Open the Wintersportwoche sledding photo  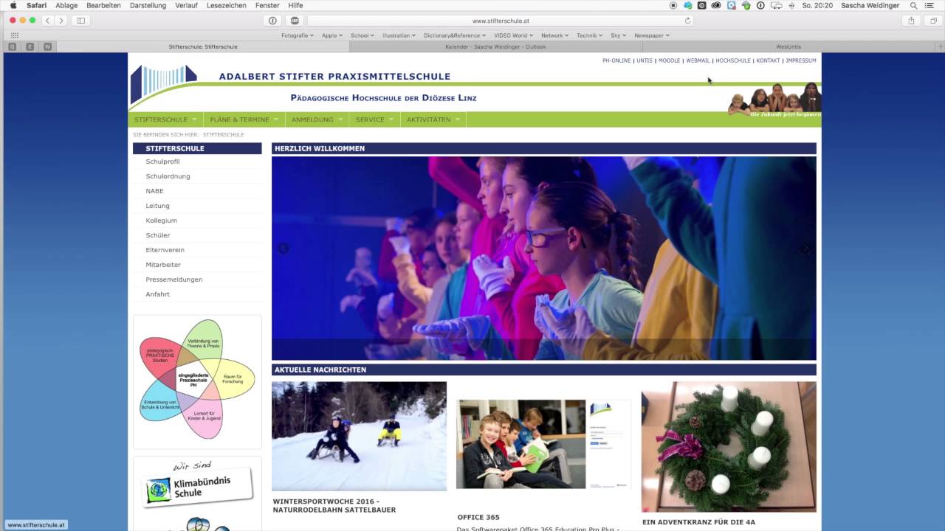(359, 436)
